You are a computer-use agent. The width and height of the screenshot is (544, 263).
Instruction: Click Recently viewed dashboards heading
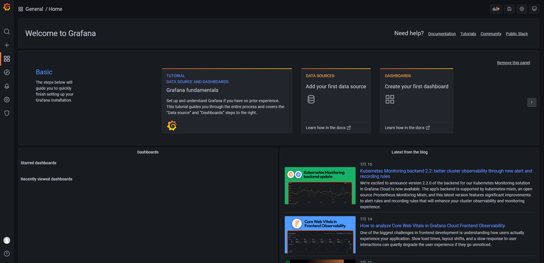[x=46, y=179]
